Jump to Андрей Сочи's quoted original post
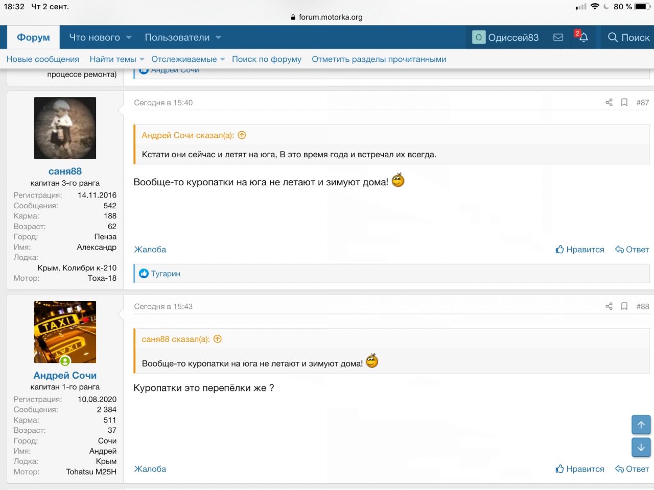This screenshot has width=654, height=490. (242, 135)
